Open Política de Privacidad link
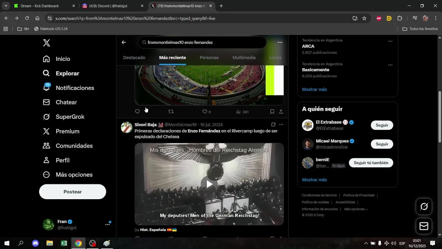Screen dimensions: 442x249 (359, 195)
